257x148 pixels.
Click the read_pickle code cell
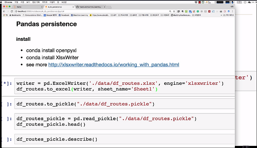(125, 121)
